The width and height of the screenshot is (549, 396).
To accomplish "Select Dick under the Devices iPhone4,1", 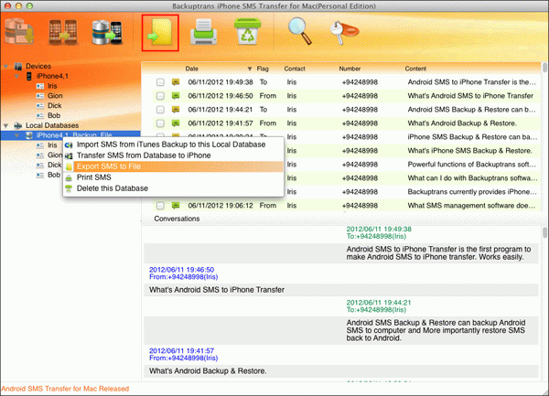I will tap(54, 106).
